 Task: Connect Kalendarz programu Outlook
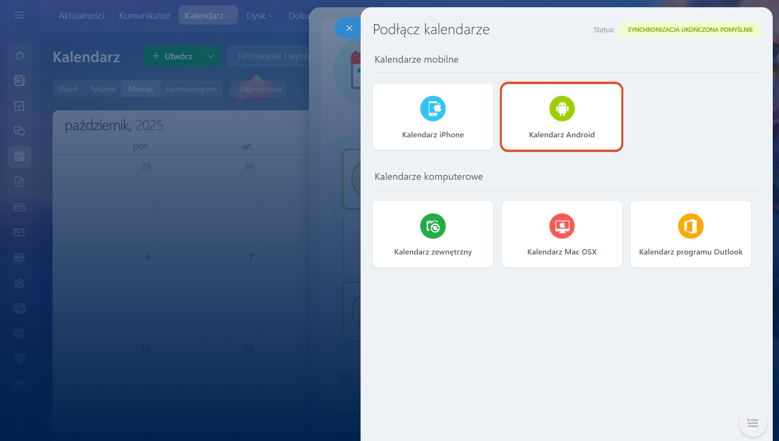(690, 234)
